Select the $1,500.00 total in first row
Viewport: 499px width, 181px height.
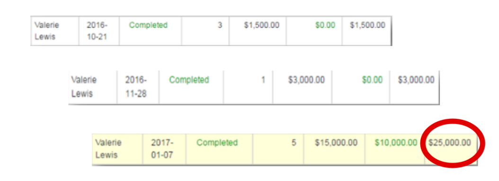click(367, 25)
